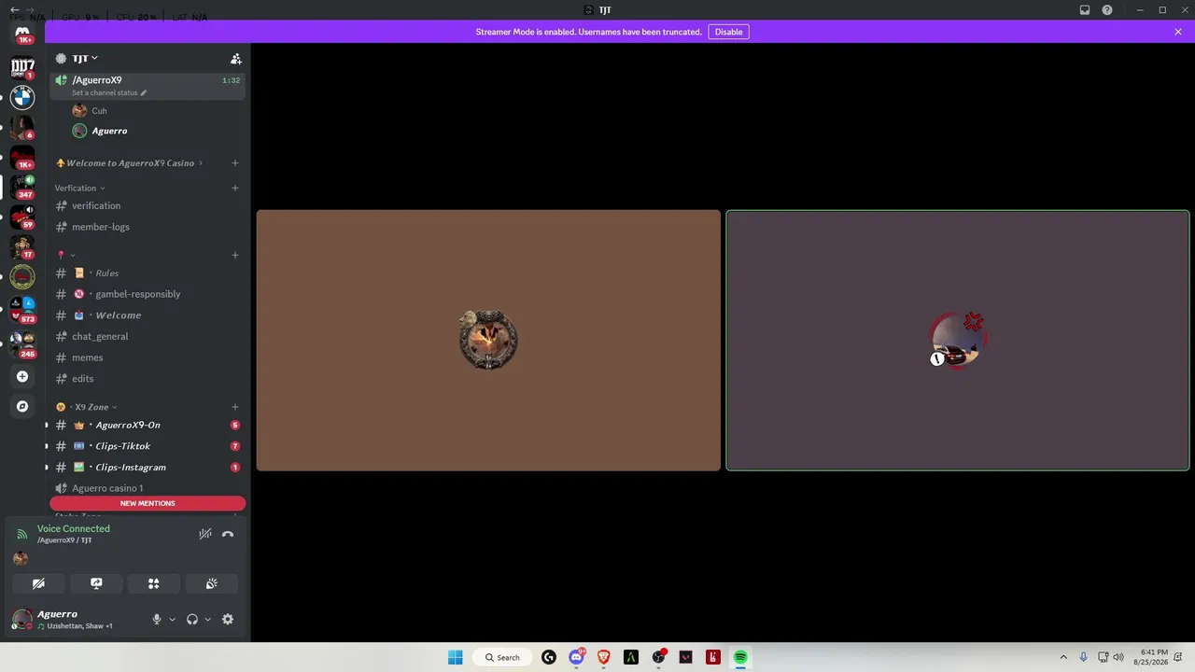Viewport: 1195px width, 672px height.
Task: Open the verification channel
Action: 148,205
